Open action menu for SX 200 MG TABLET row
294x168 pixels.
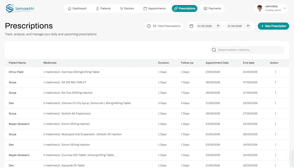click(x=275, y=82)
